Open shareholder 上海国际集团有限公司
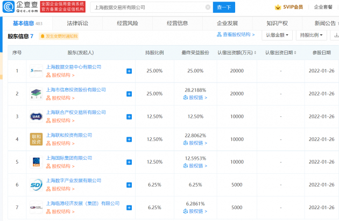The height and width of the screenshot is (221, 339). click(x=69, y=158)
